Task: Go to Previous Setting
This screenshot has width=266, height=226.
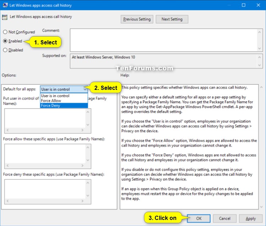Action: [x=137, y=19]
